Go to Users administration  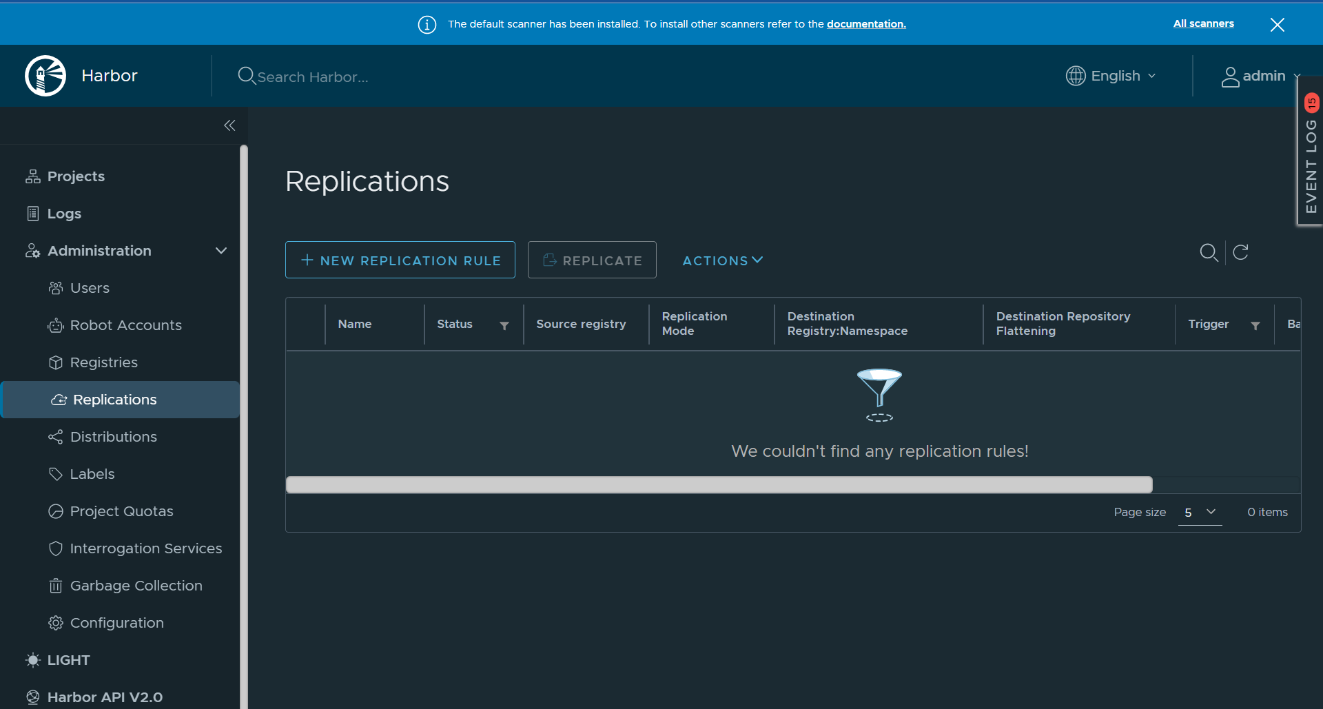[x=90, y=288]
